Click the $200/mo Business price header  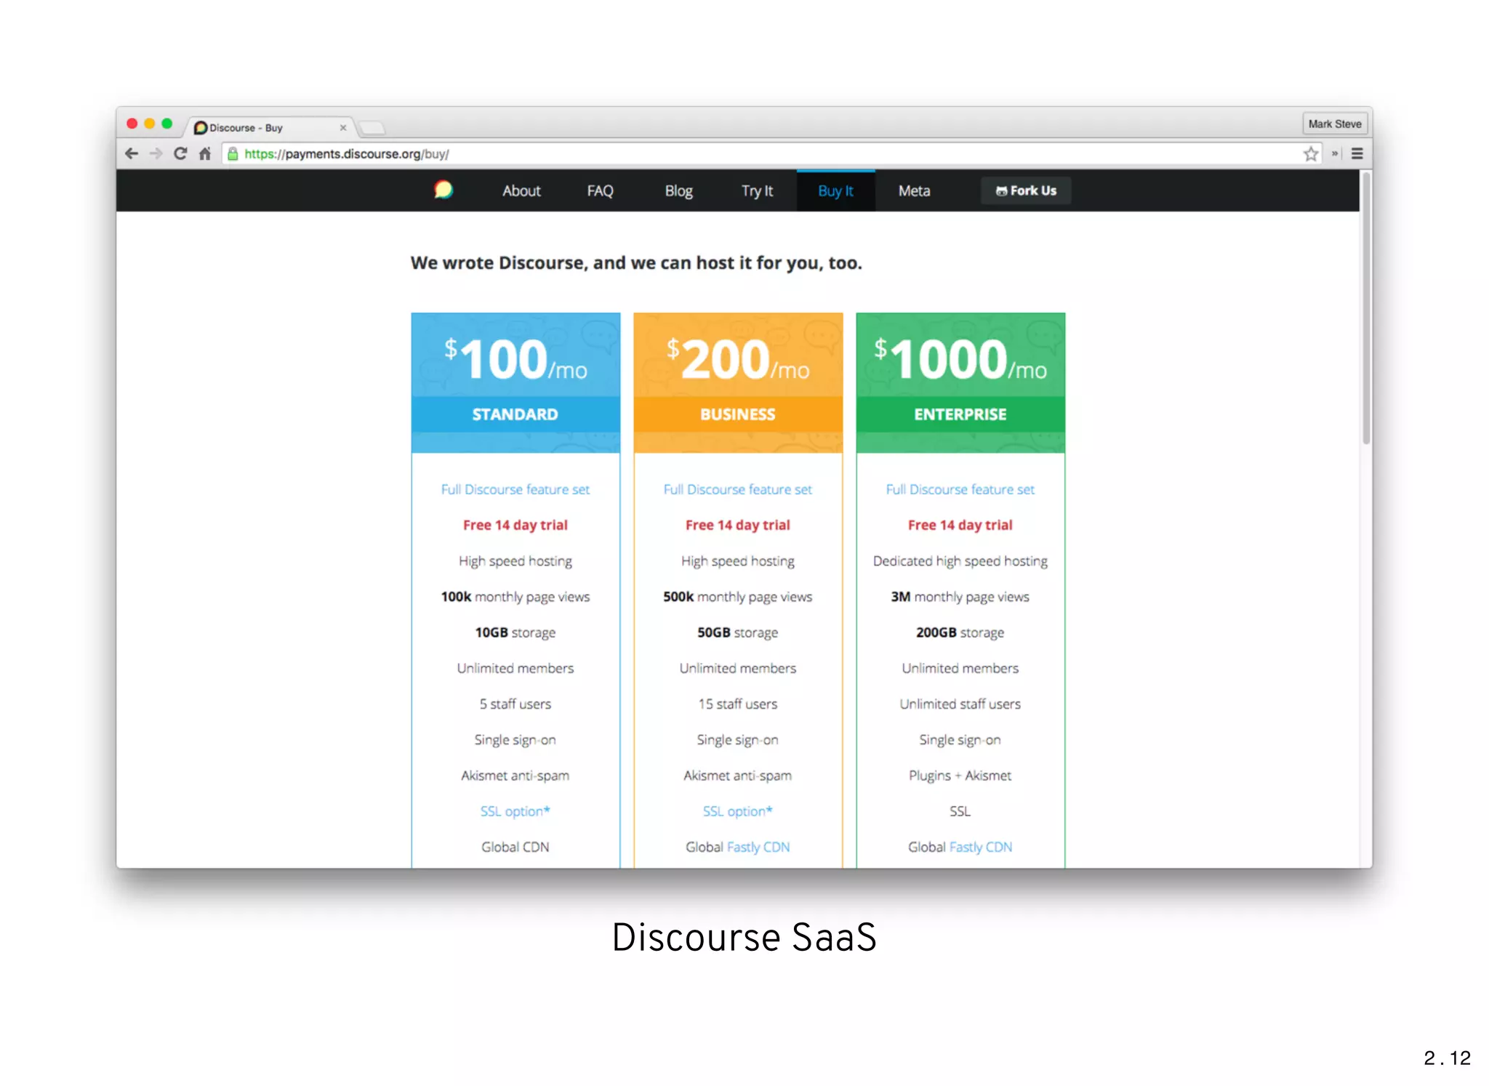click(738, 359)
